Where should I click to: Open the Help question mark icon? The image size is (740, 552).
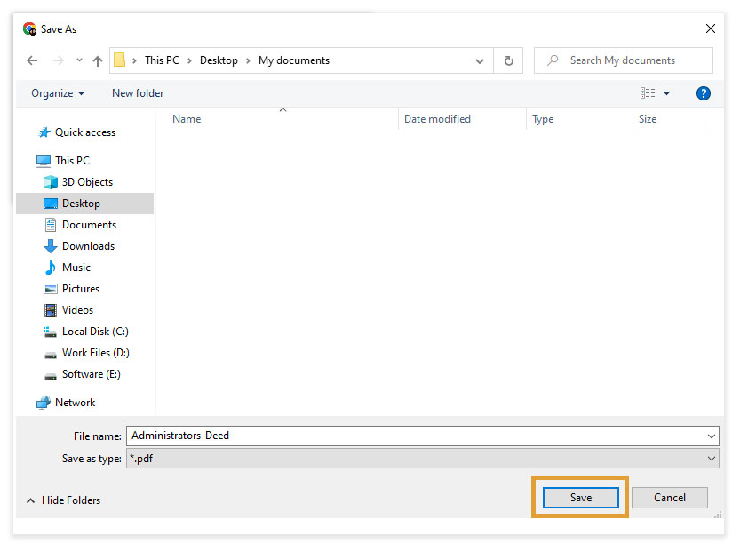pyautogui.click(x=704, y=93)
